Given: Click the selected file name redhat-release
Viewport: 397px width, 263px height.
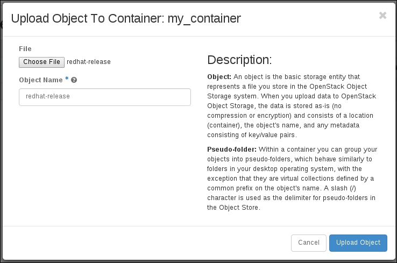Looking at the screenshot, I should click(x=89, y=62).
